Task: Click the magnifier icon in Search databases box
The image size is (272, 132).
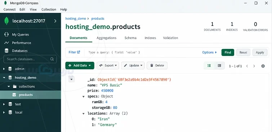Action: tap(52, 59)
